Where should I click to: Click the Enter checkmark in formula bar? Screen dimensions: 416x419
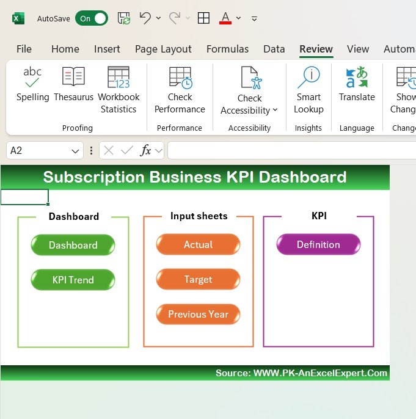pos(127,150)
